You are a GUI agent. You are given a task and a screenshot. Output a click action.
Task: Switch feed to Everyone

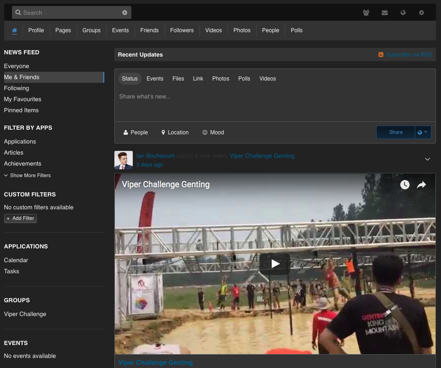[x=17, y=66]
